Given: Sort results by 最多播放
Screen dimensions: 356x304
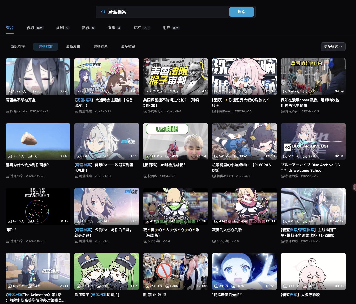Looking at the screenshot, I should (x=46, y=46).
